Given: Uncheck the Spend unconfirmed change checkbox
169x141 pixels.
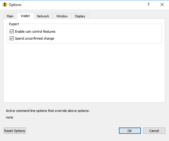Looking at the screenshot, I should pos(12,38).
